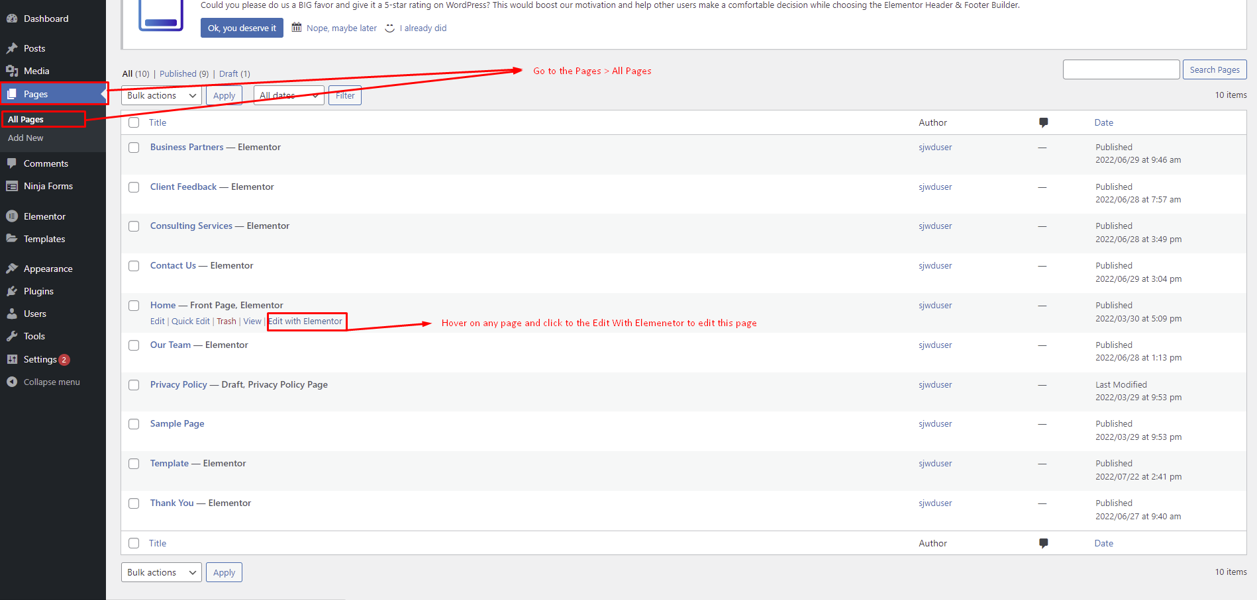Click the Pages icon in sidebar
Image resolution: width=1257 pixels, height=600 pixels.
[x=12, y=94]
